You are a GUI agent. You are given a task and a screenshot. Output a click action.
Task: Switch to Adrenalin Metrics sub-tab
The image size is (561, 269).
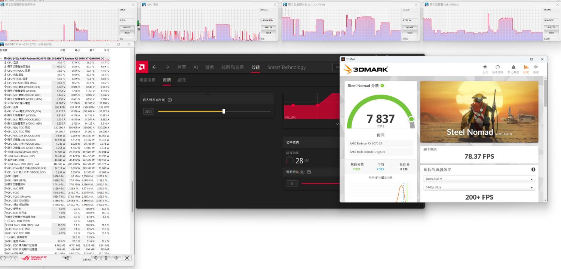pos(147,80)
